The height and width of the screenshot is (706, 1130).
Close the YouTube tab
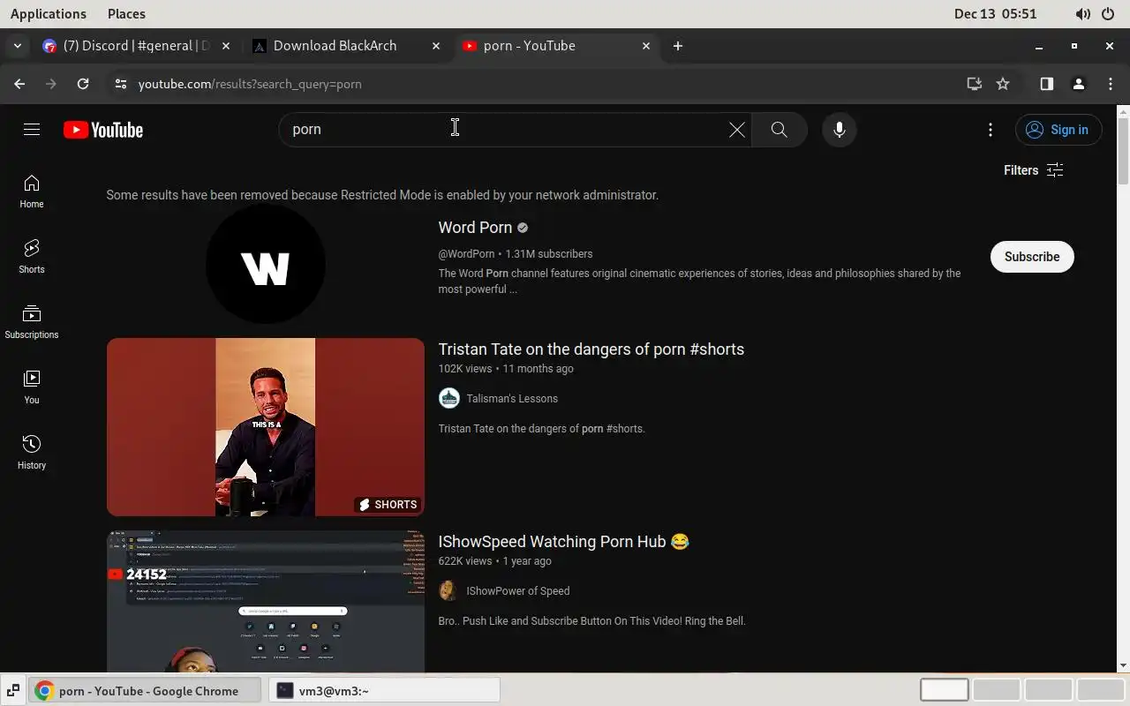click(x=646, y=46)
